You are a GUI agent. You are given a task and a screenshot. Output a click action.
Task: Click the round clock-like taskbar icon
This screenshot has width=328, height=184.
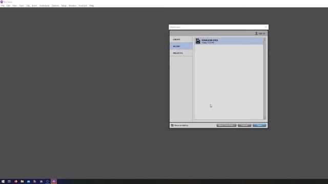coord(48,181)
